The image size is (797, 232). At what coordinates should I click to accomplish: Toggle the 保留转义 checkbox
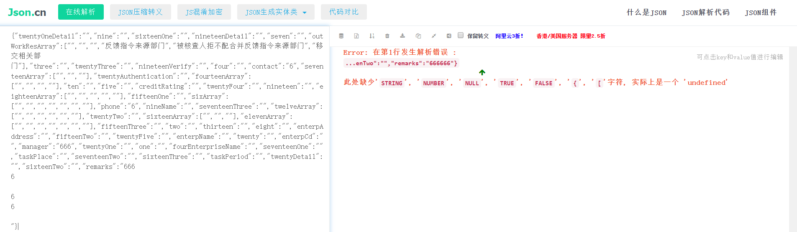(x=461, y=36)
